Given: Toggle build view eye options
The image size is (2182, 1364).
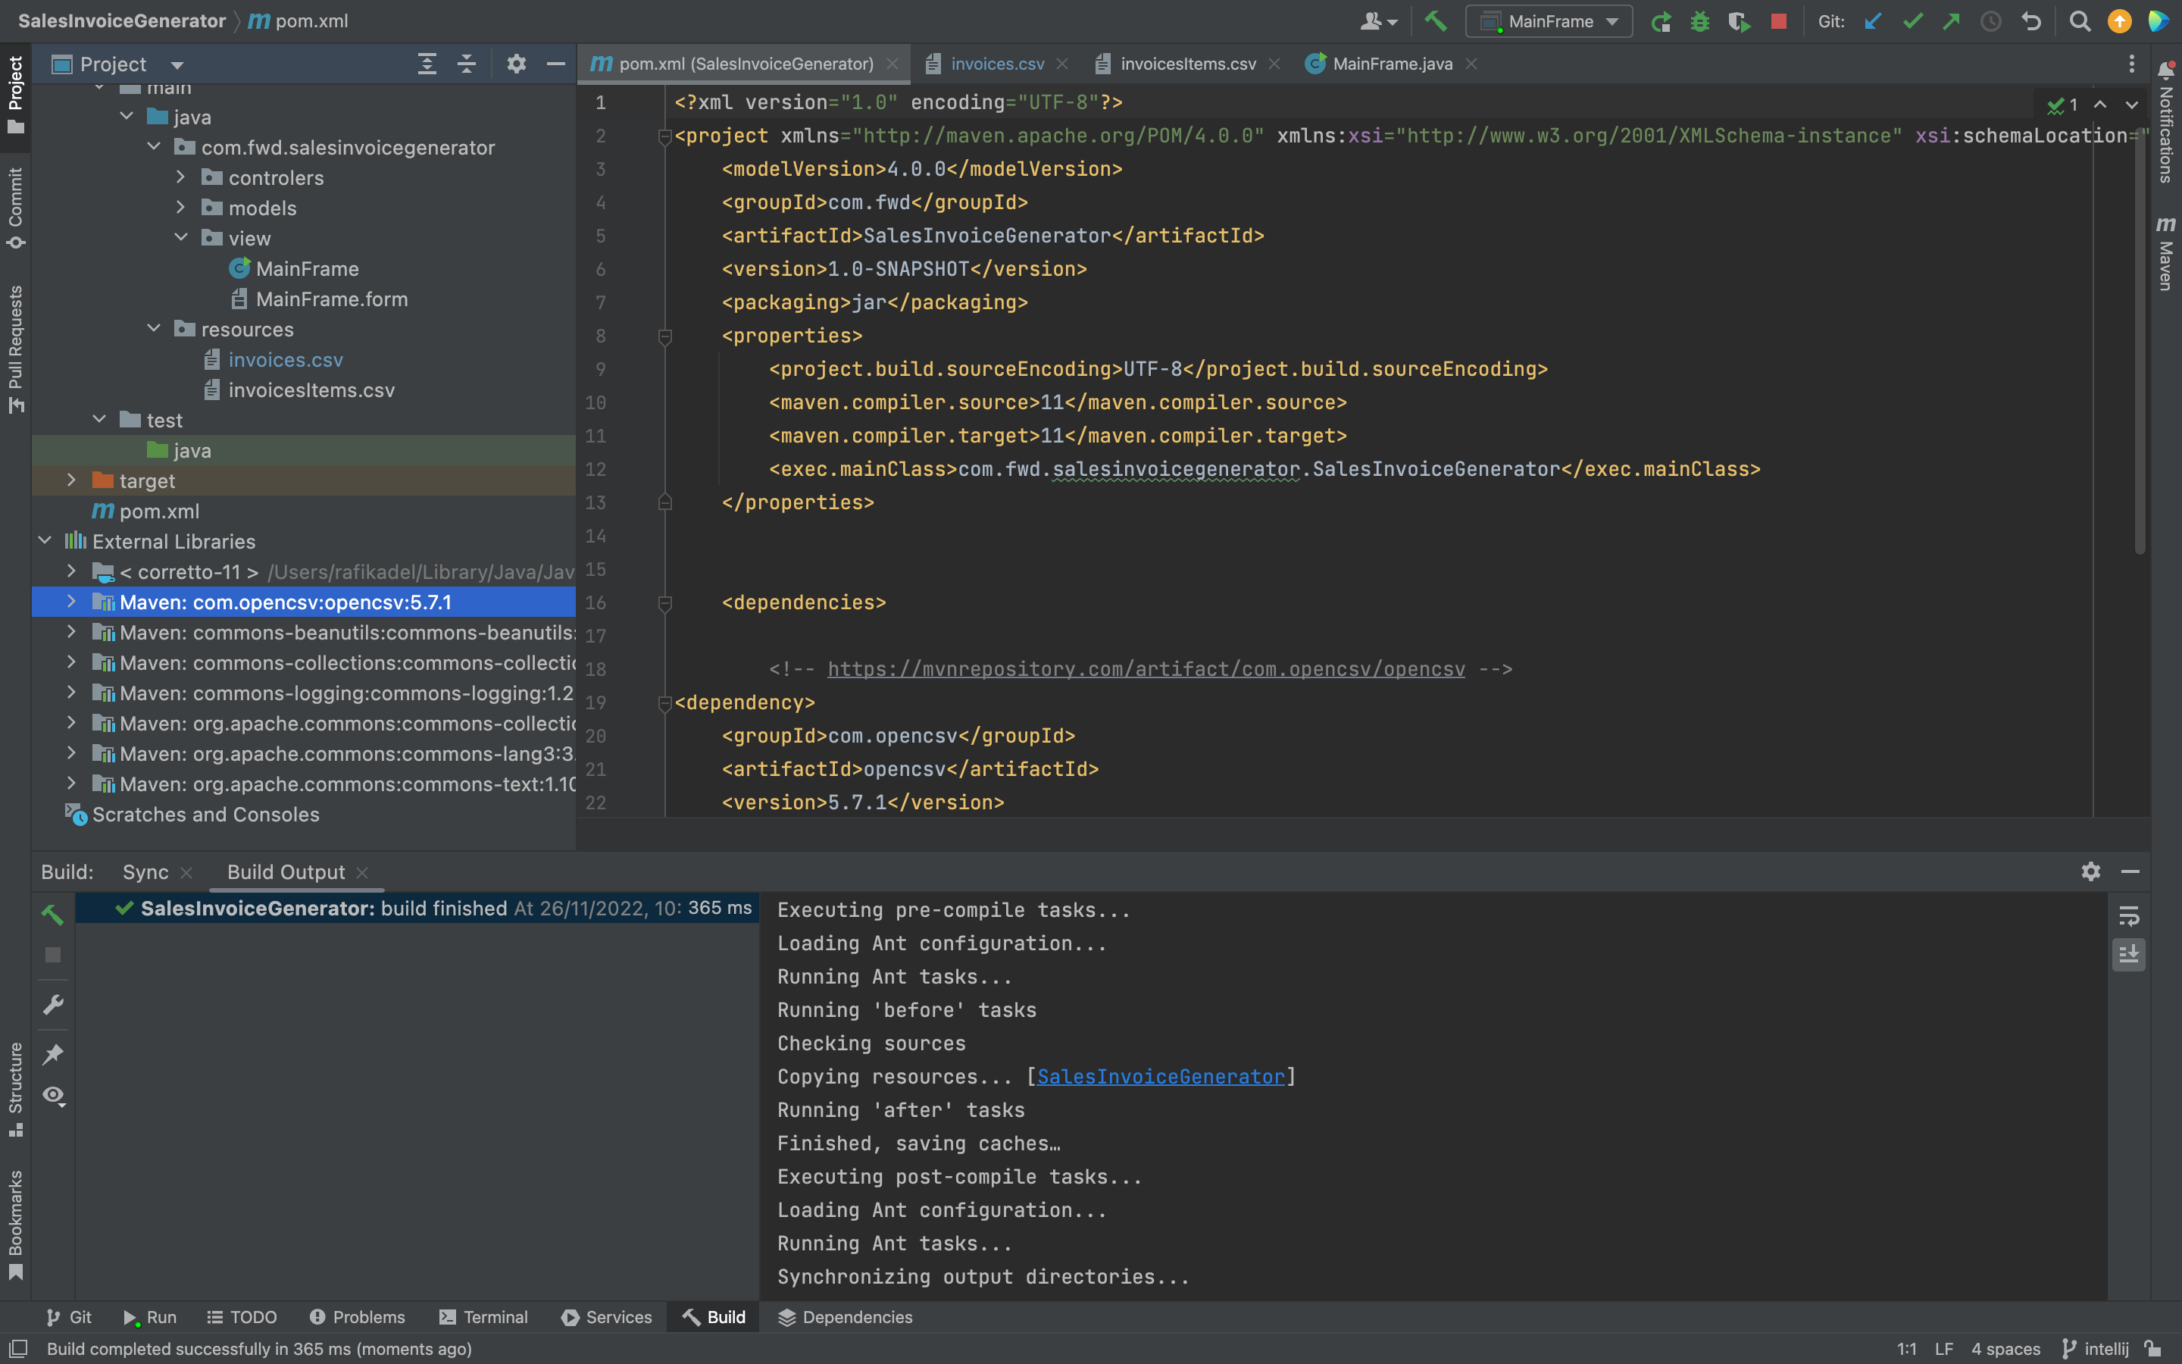Looking at the screenshot, I should [x=53, y=1096].
